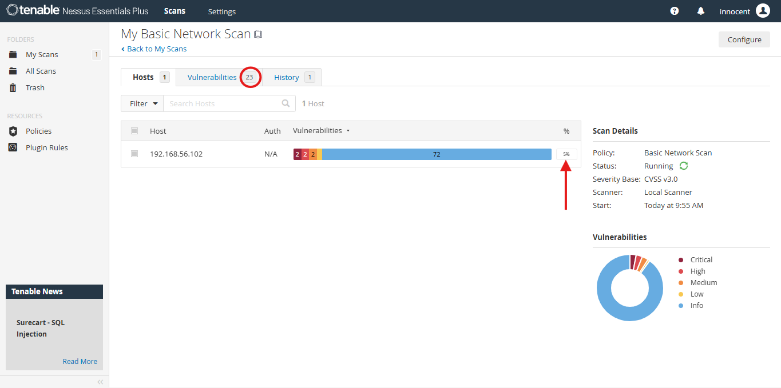Open the user avatar icon
The image size is (781, 388).
click(763, 11)
